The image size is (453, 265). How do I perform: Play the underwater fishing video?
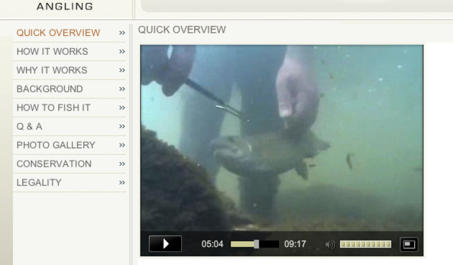click(x=165, y=244)
